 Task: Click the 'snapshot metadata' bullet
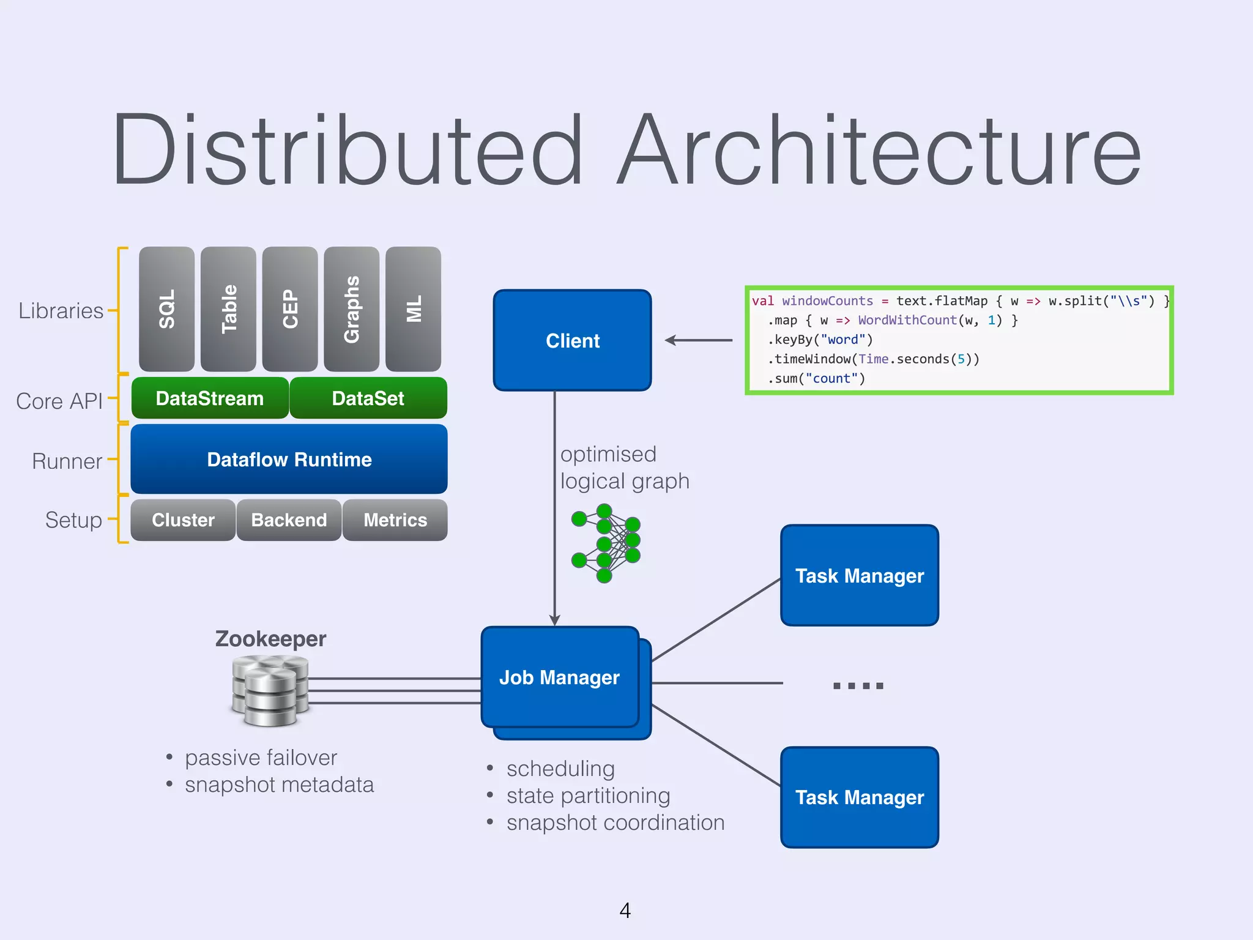[279, 785]
